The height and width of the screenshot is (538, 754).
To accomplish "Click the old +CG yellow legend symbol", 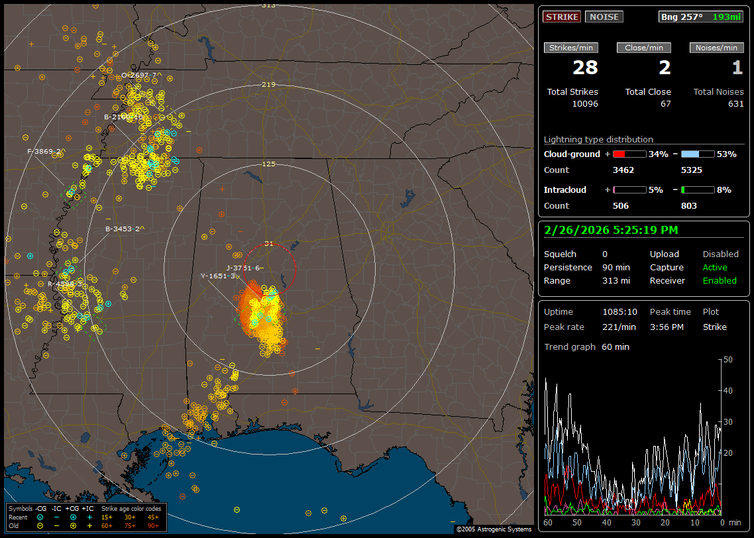I will coord(73,525).
